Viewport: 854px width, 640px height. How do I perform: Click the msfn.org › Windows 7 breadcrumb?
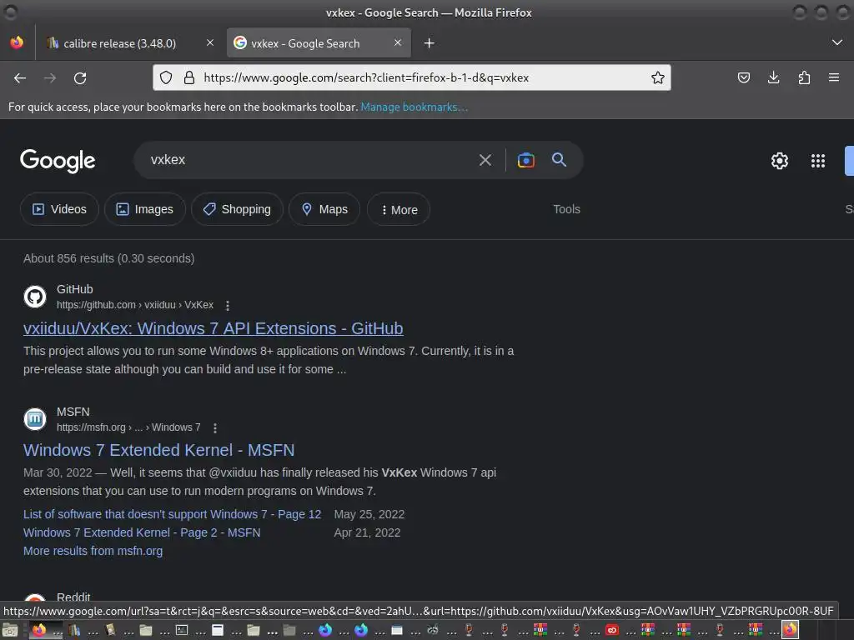click(x=128, y=427)
